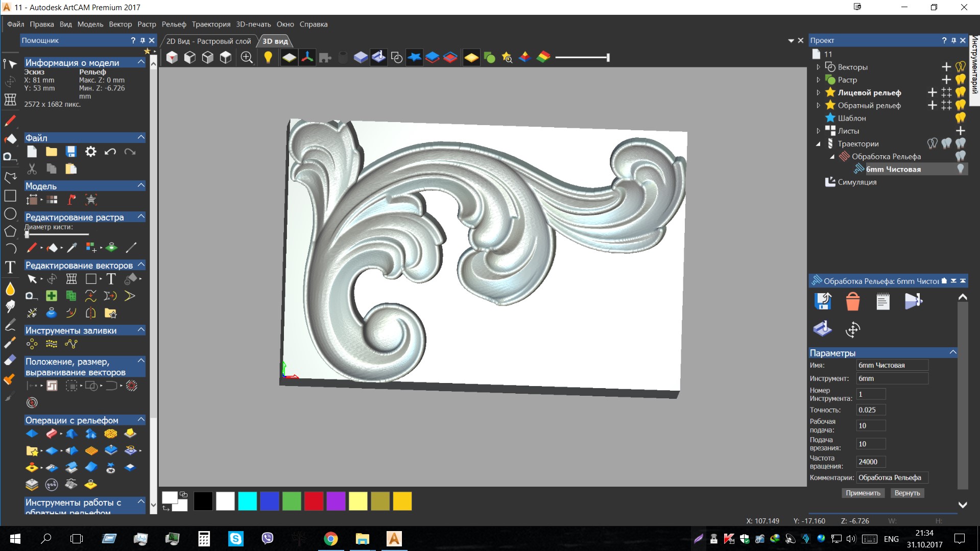Image resolution: width=980 pixels, height=551 pixels.
Task: Open a file using the folder icon in Файл panel
Action: pos(51,152)
